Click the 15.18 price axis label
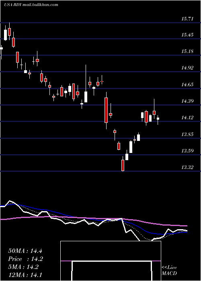201x281 pixels. 188,51
